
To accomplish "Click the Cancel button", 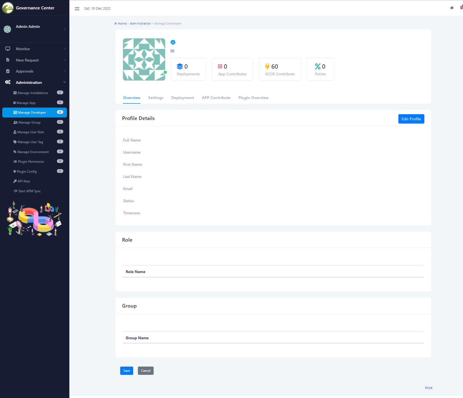I will 146,371.
